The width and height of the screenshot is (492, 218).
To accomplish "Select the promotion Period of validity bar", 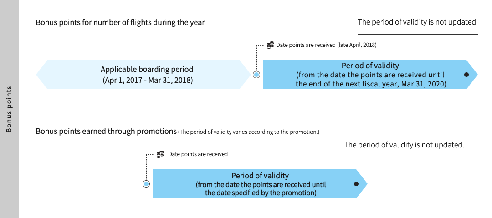I will (x=260, y=184).
